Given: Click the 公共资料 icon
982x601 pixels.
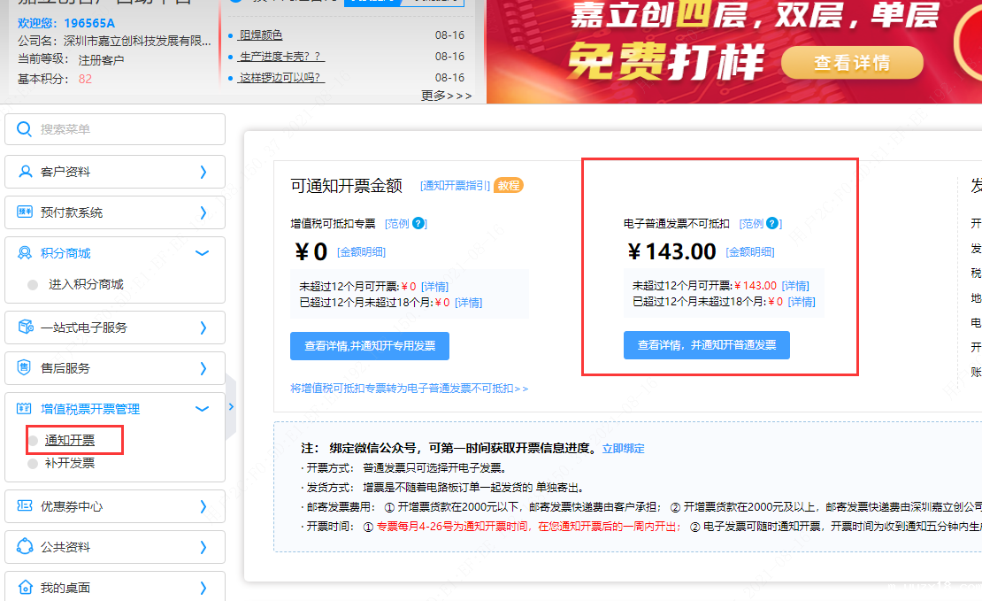Looking at the screenshot, I should pyautogui.click(x=25, y=547).
